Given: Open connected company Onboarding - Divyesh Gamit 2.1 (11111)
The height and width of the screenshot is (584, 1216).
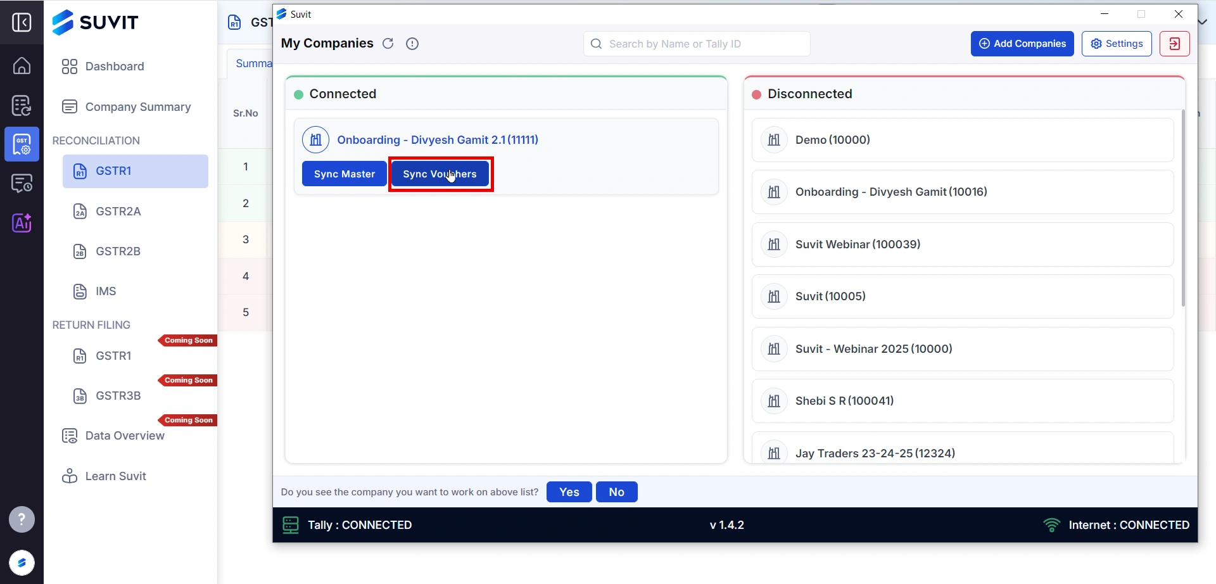Looking at the screenshot, I should (x=438, y=140).
